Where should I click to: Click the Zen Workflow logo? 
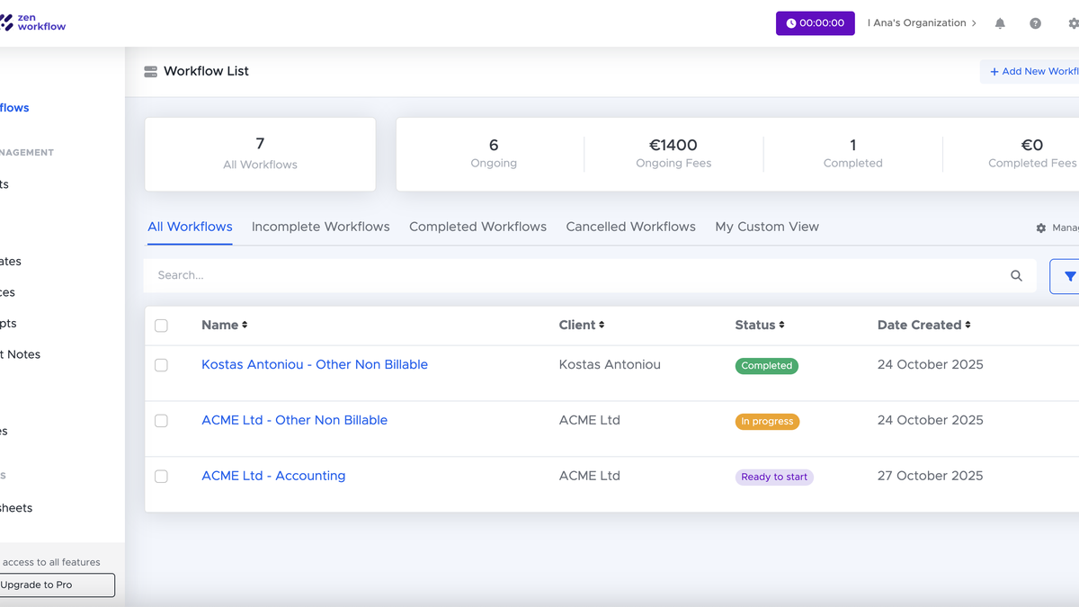point(32,22)
